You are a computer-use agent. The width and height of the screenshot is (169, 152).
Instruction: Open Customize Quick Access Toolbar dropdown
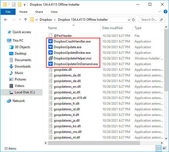[24, 5]
